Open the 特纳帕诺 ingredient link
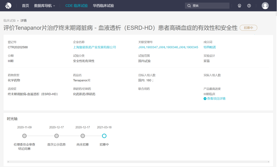This screenshot has height=167, width=277. point(210,47)
